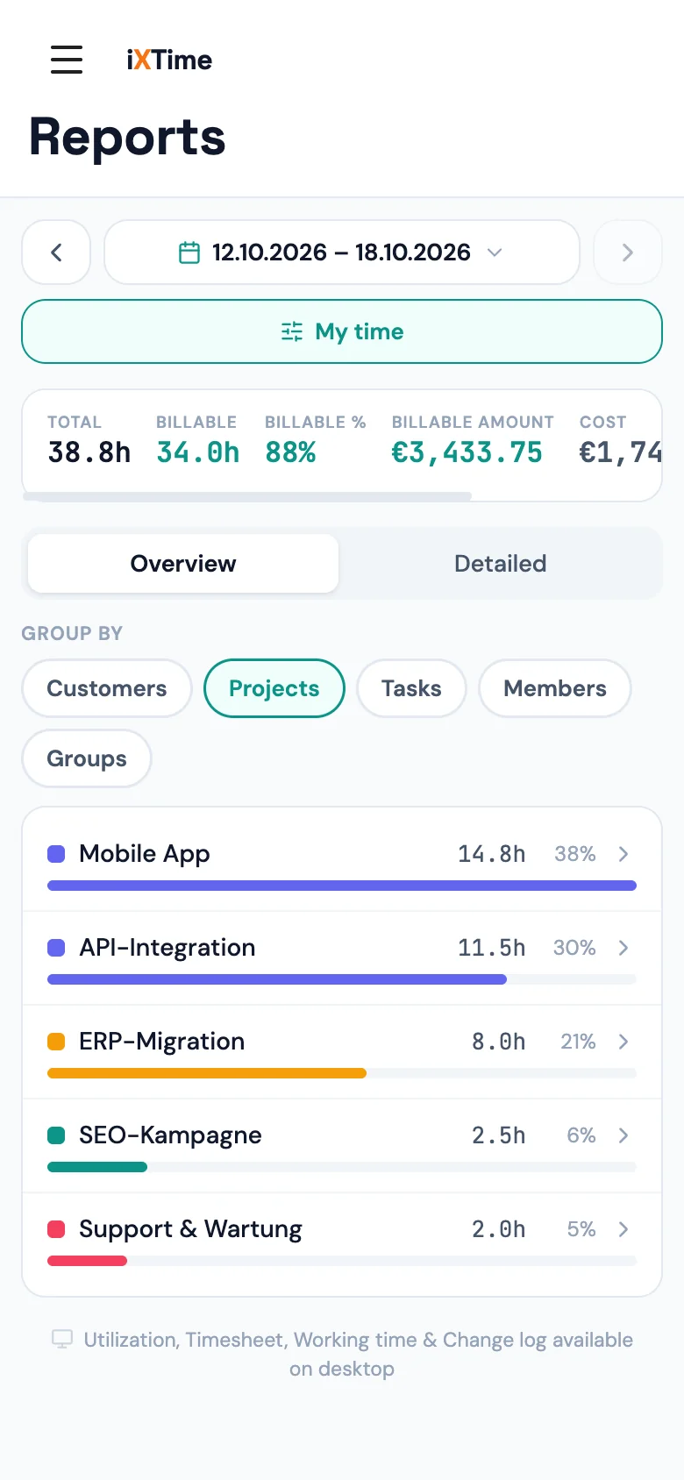Viewport: 684px width, 1480px height.
Task: Group by Members
Action: [555, 688]
